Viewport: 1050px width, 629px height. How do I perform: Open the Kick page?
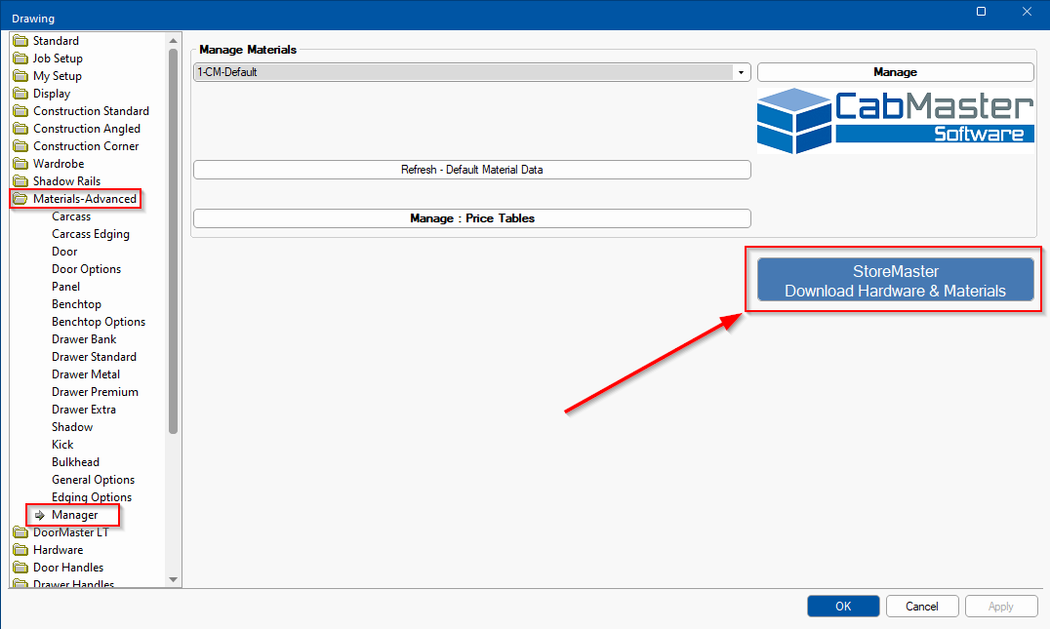click(62, 445)
